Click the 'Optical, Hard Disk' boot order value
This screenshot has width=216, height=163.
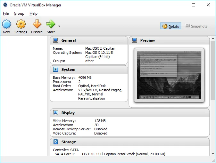pyautogui.click(x=92, y=86)
